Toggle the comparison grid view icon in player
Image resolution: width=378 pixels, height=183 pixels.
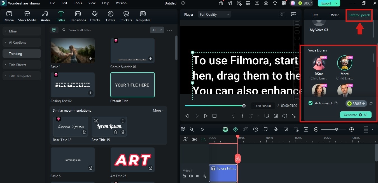[283, 15]
